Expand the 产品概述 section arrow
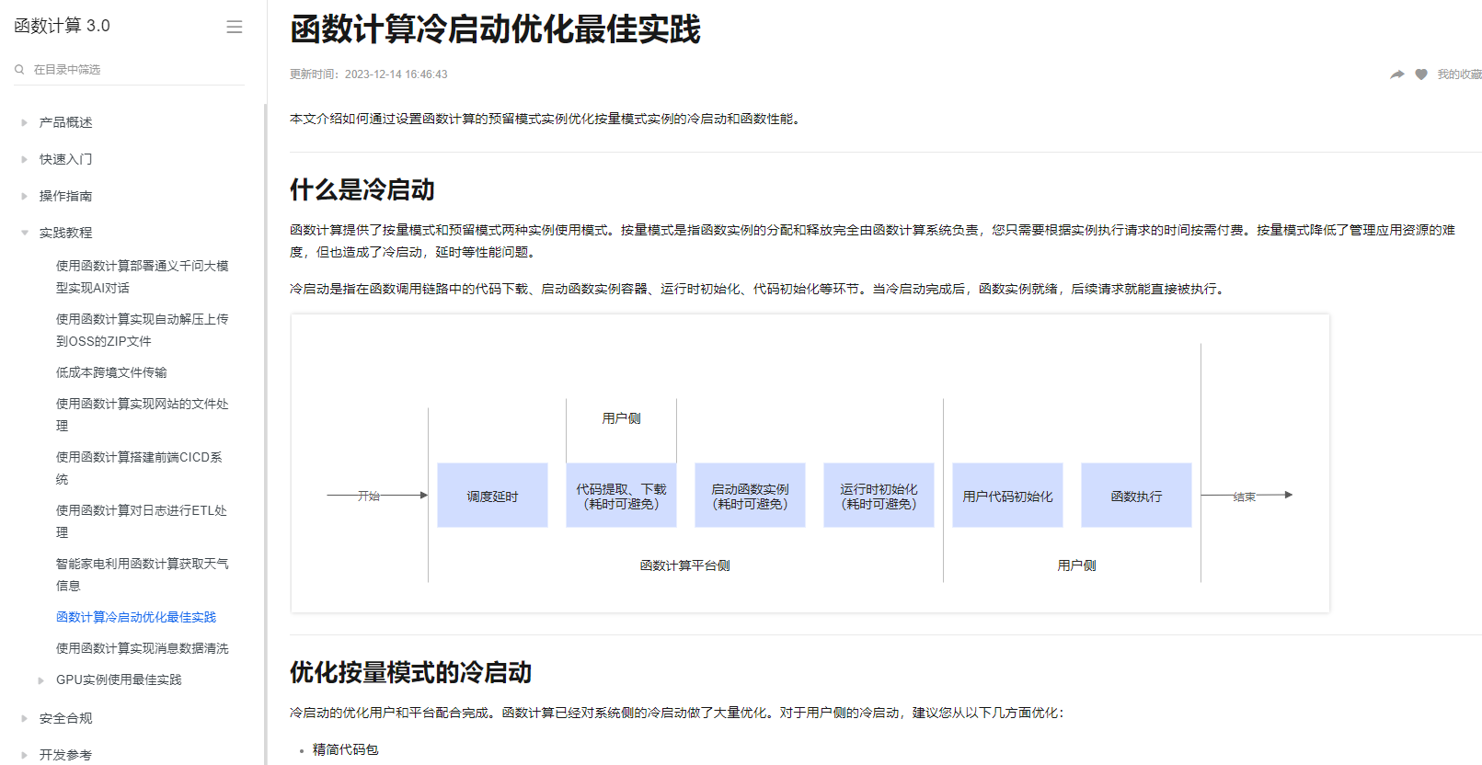The height and width of the screenshot is (765, 1482). pos(24,122)
